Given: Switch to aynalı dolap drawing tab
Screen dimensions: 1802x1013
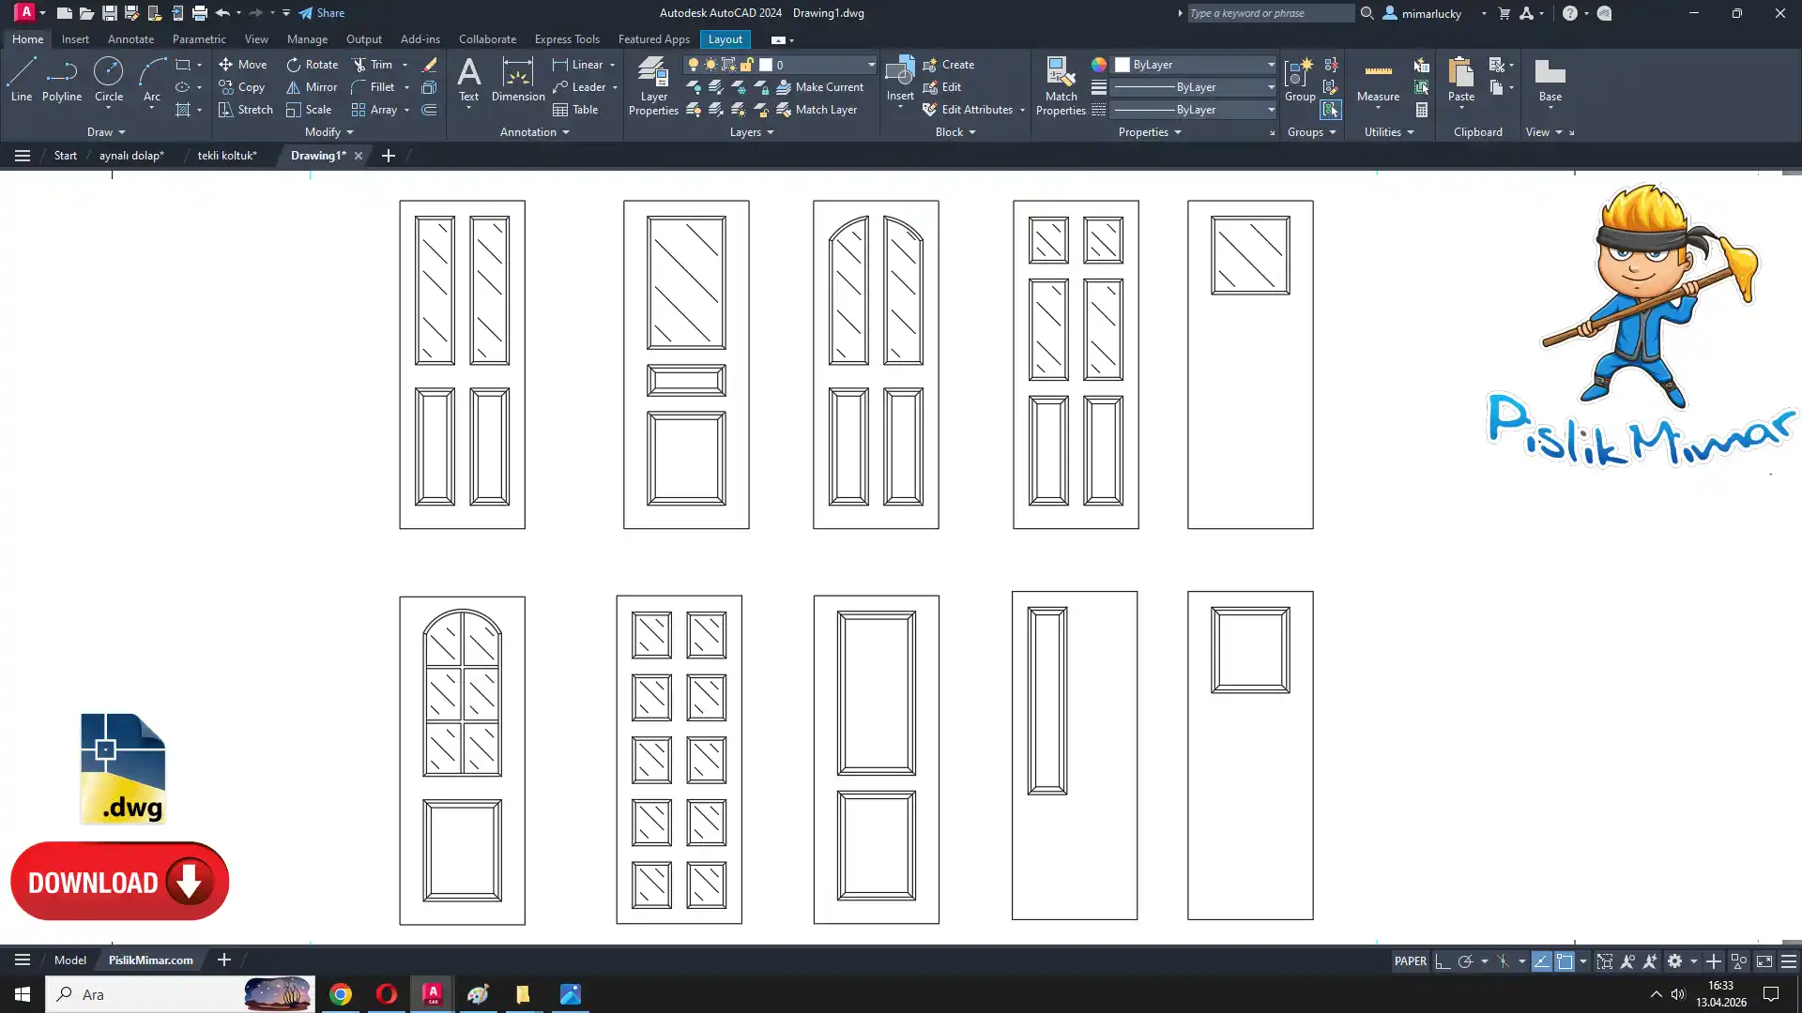Looking at the screenshot, I should (x=131, y=156).
